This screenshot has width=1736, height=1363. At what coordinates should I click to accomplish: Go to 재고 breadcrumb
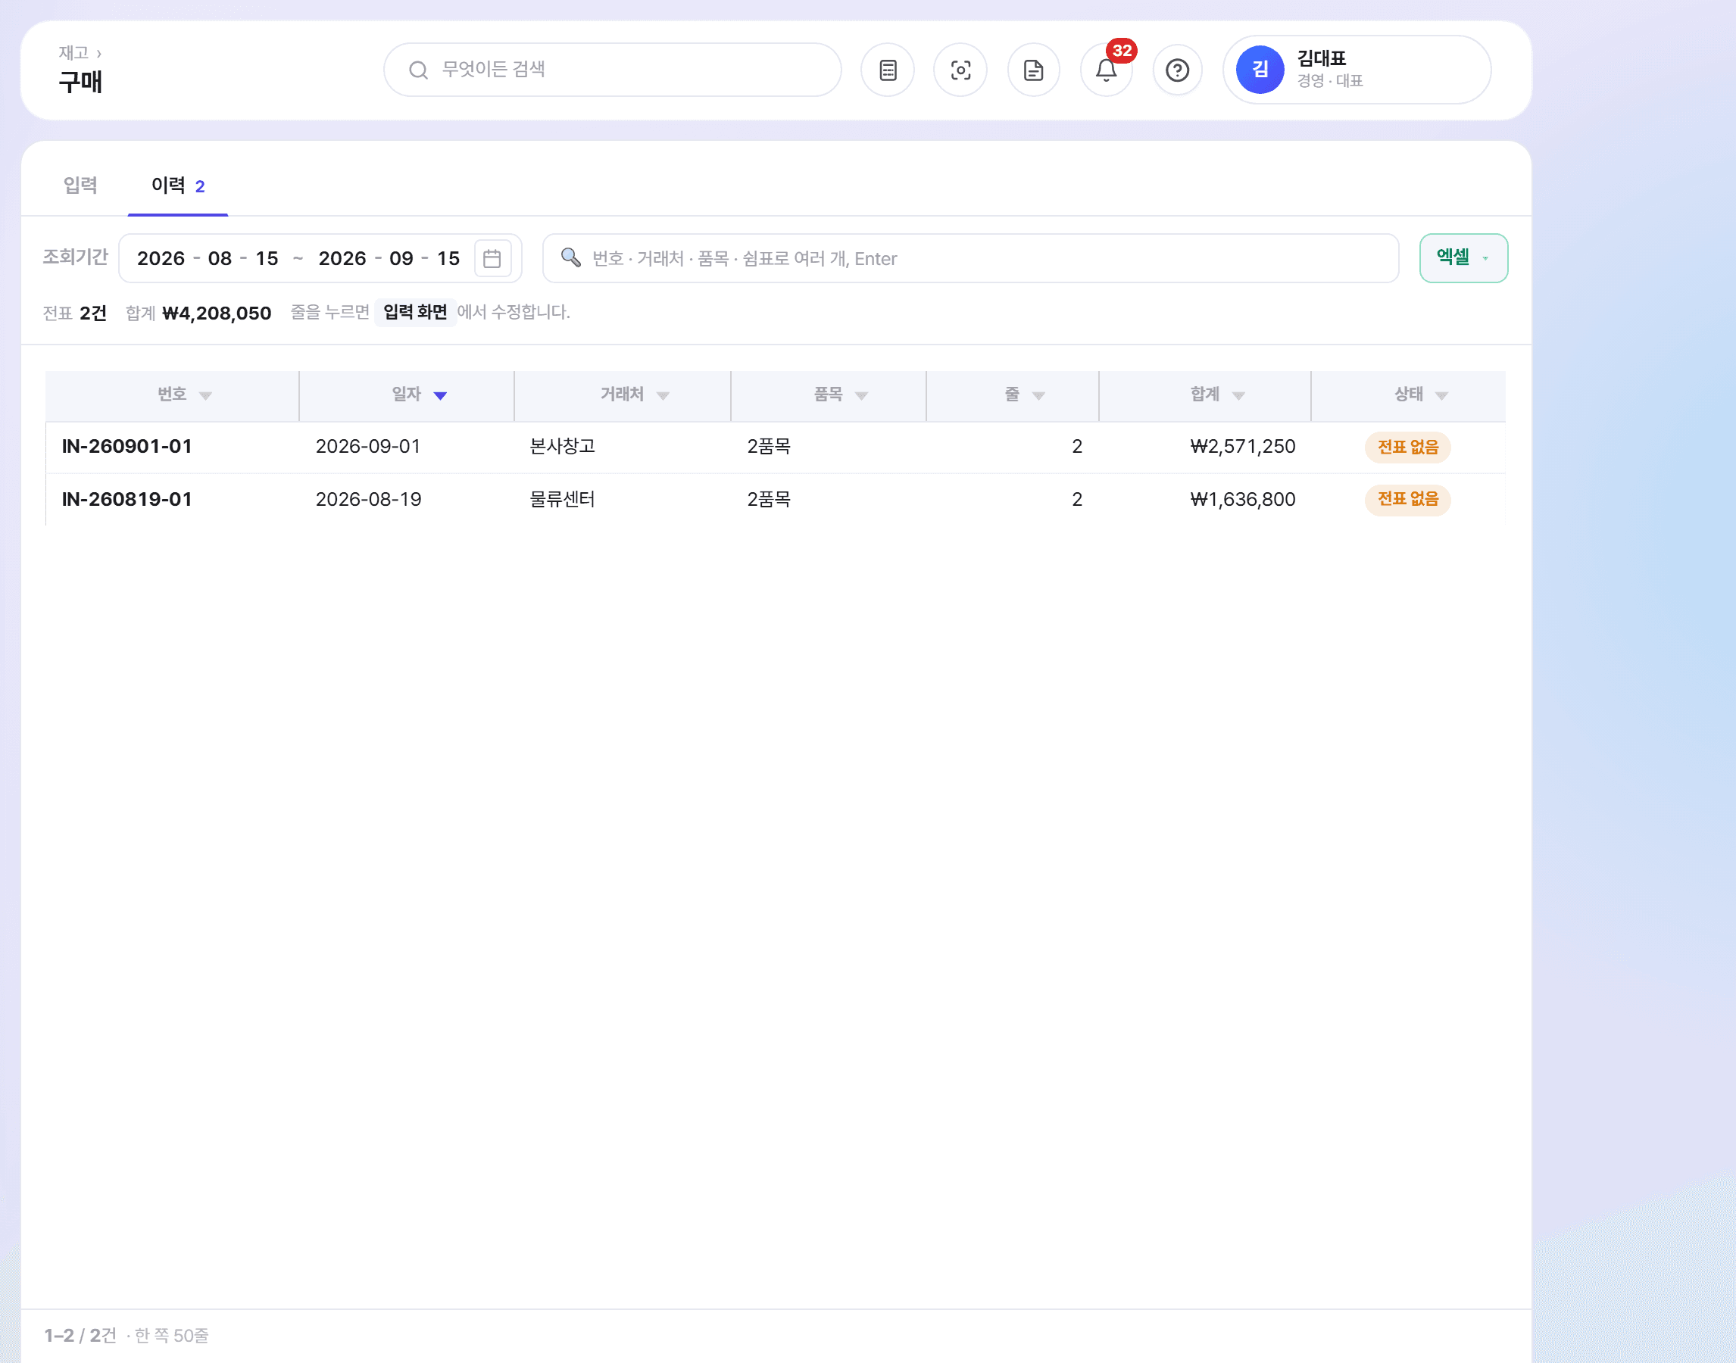(x=73, y=53)
